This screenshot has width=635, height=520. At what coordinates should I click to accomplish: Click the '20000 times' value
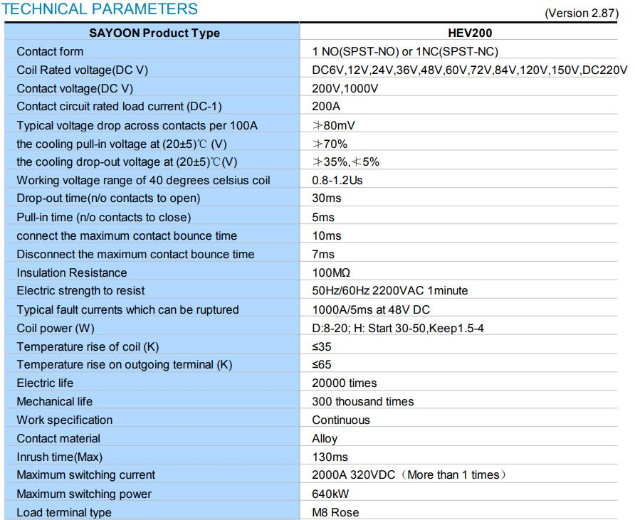coord(345,383)
